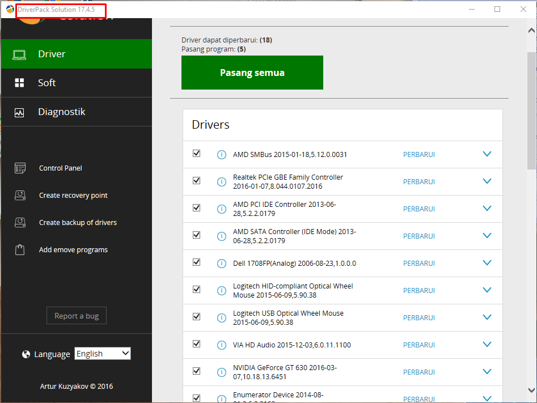The width and height of the screenshot is (537, 403).
Task: Click the grid icon beside Soft
Action: point(19,83)
